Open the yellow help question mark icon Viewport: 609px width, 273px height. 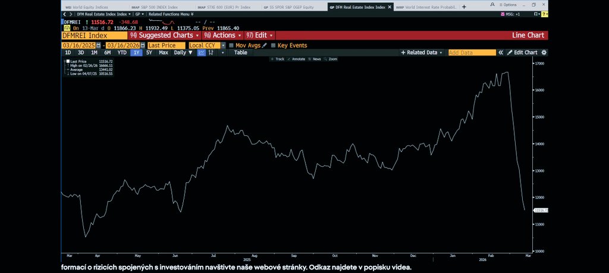click(x=545, y=14)
